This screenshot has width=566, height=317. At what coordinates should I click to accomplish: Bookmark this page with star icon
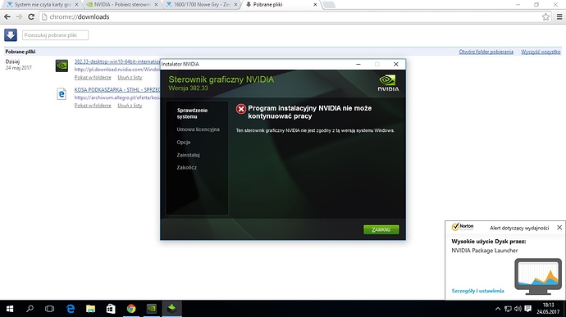[x=545, y=16]
